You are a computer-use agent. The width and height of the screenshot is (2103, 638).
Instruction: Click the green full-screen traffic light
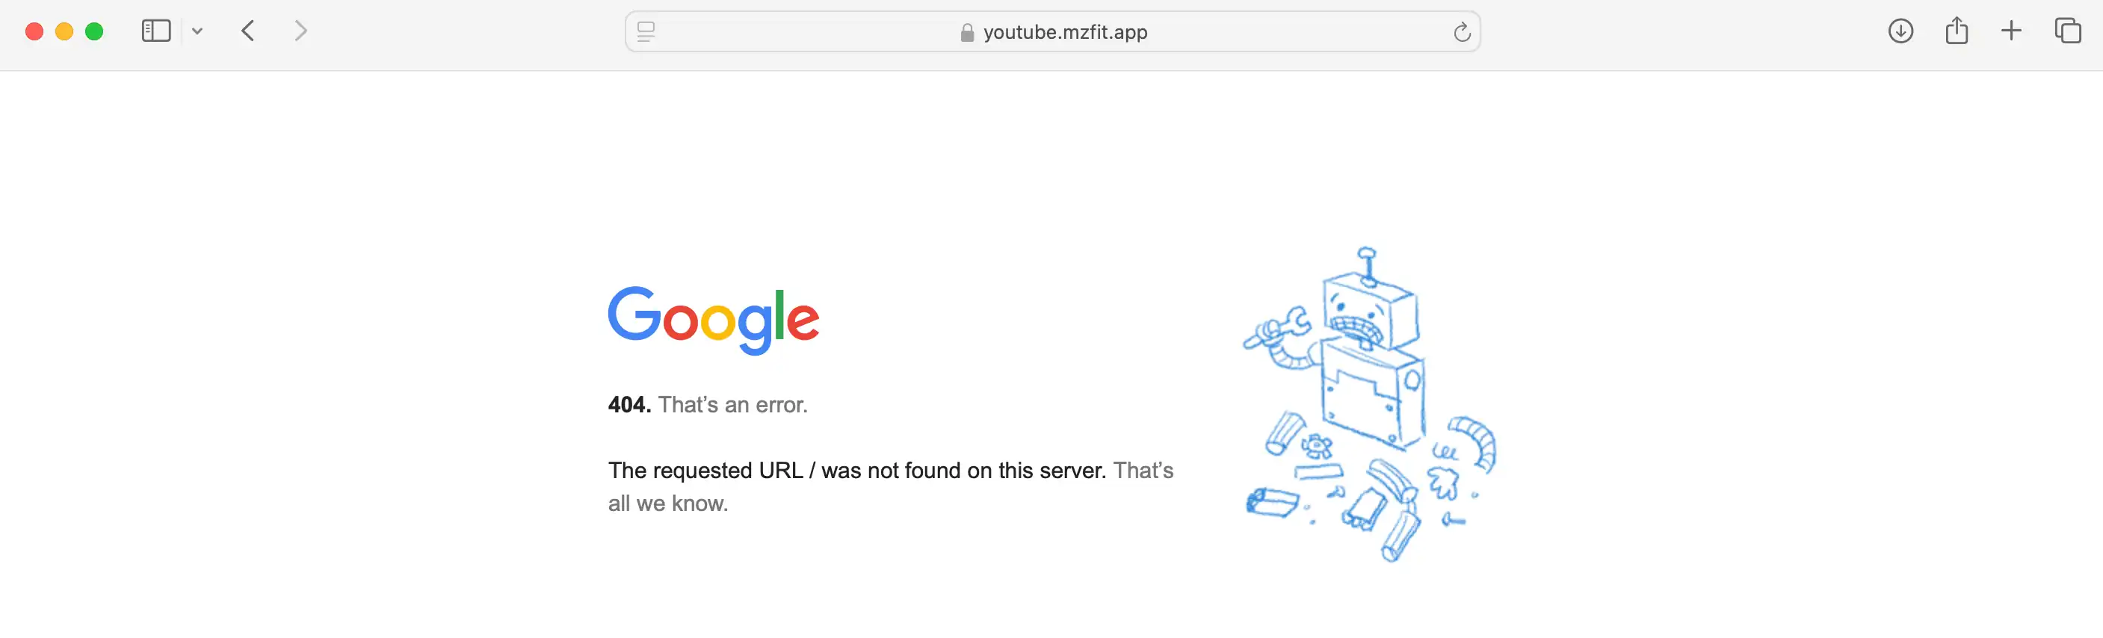(x=95, y=31)
